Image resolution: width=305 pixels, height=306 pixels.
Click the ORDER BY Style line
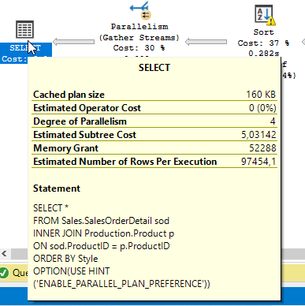(65, 259)
